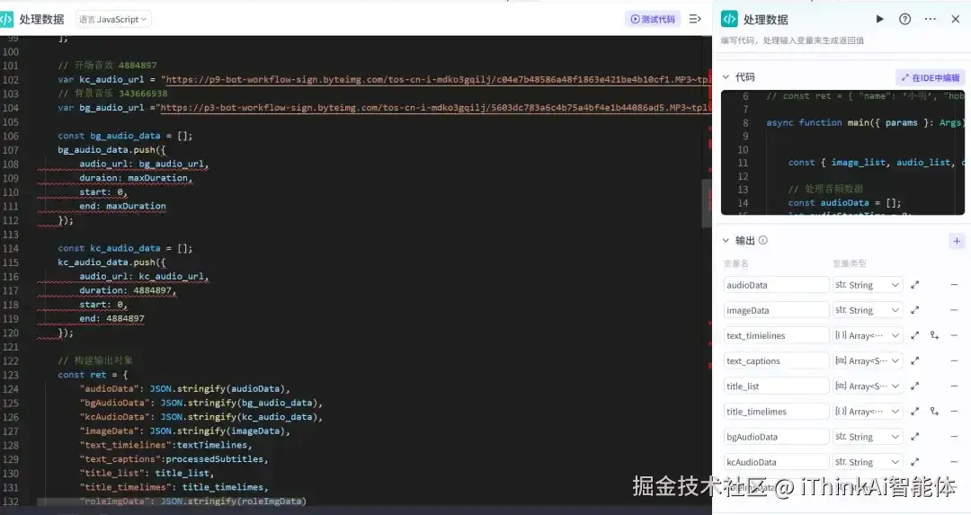Screen dimensions: 971x515
Task: Expand description icon for audioData row
Action: click(914, 285)
